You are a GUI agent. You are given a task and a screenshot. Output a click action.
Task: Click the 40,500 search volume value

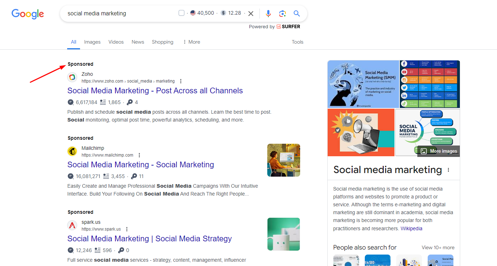[x=206, y=13]
